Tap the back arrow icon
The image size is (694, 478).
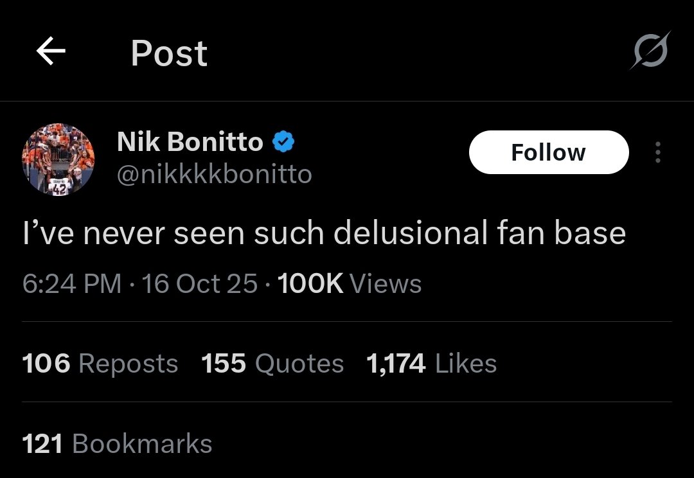(x=51, y=51)
